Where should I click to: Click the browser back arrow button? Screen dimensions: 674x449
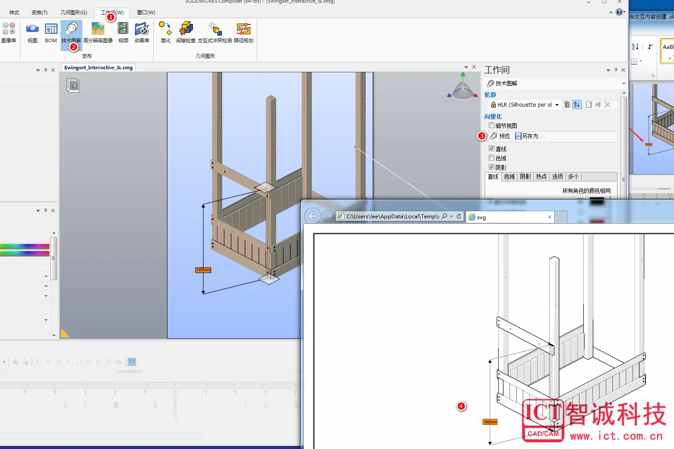point(313,216)
